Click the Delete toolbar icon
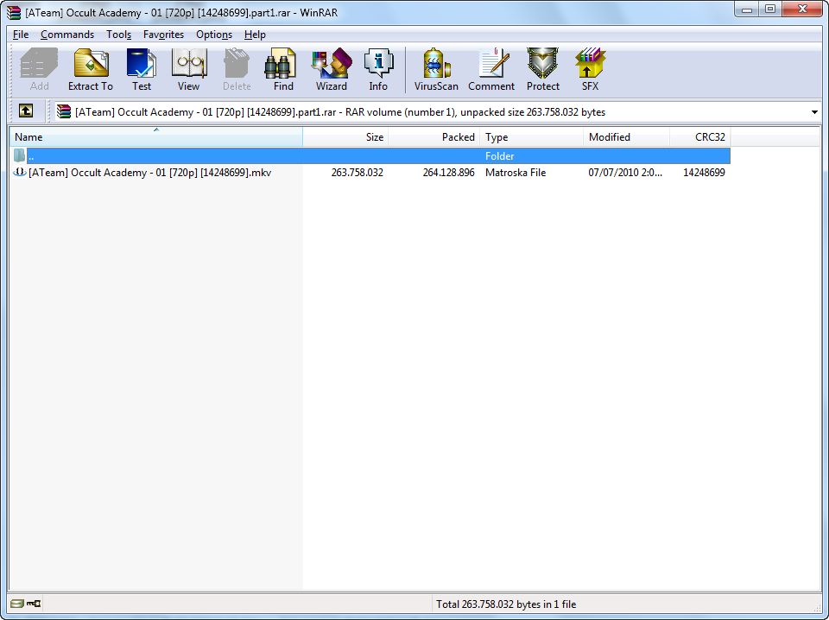The height and width of the screenshot is (620, 829). (237, 70)
